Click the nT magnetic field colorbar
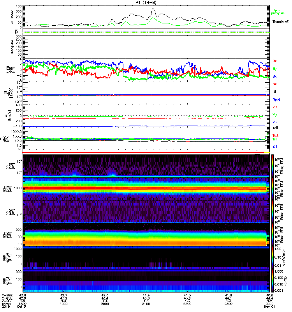Viewport: 292px width, 312px height. pyautogui.click(x=272, y=281)
